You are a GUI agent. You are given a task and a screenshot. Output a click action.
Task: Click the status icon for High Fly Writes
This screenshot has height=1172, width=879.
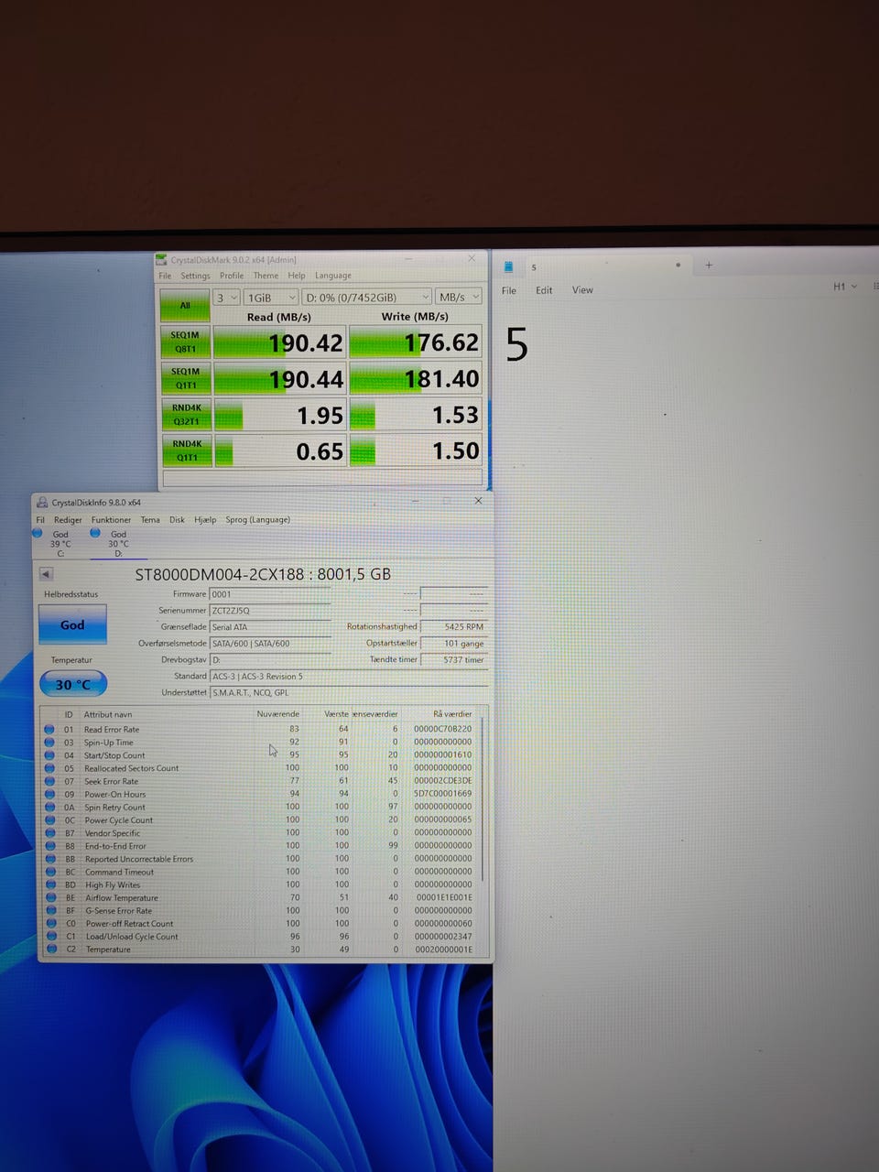(x=49, y=884)
